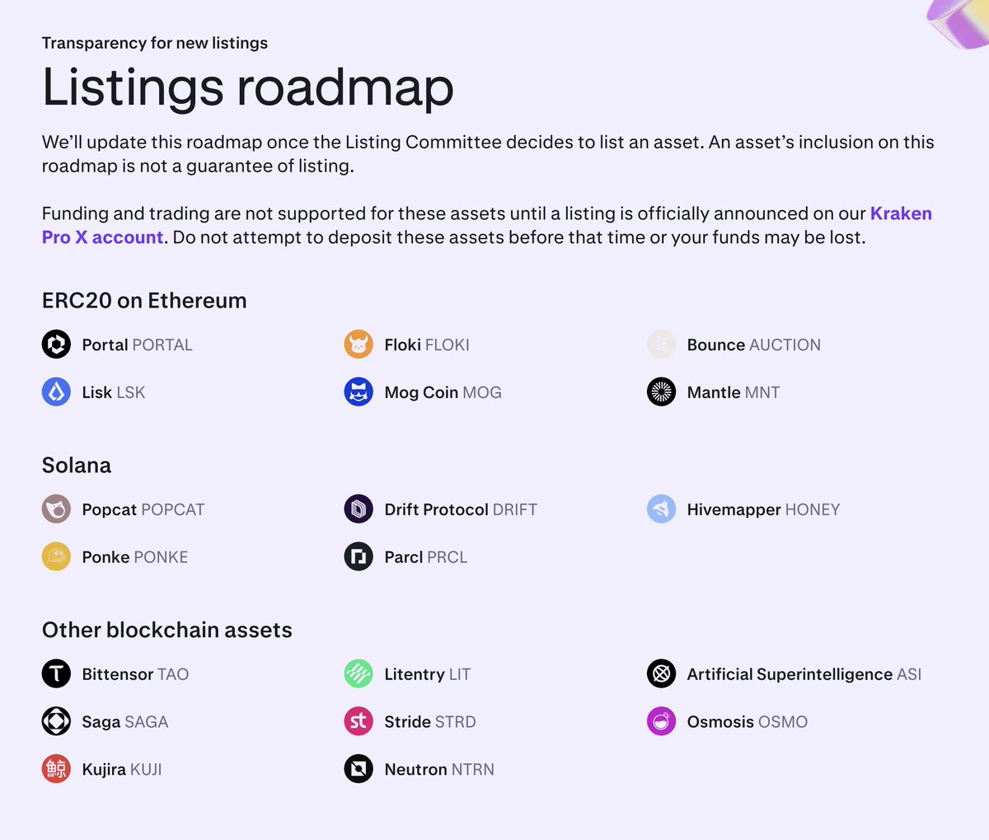Click the Osmosis purple flask icon
Image resolution: width=989 pixels, height=840 pixels.
click(661, 722)
